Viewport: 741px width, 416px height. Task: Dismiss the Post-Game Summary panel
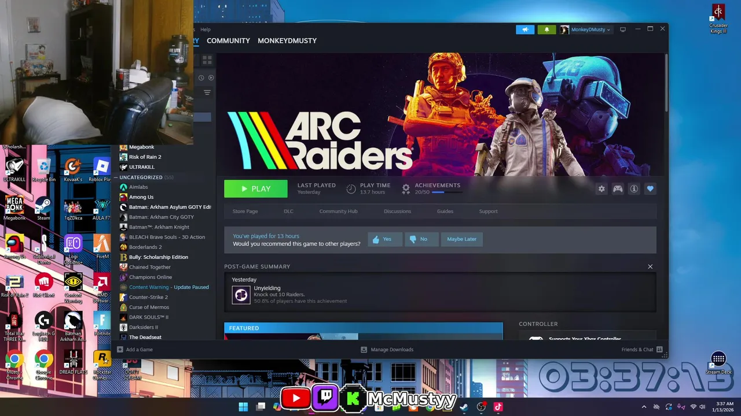pos(650,266)
